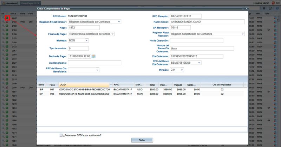Focus the Cta Beneficiario field
Image resolution: width=281 pixels, height=147 pixels.
click(x=94, y=63)
